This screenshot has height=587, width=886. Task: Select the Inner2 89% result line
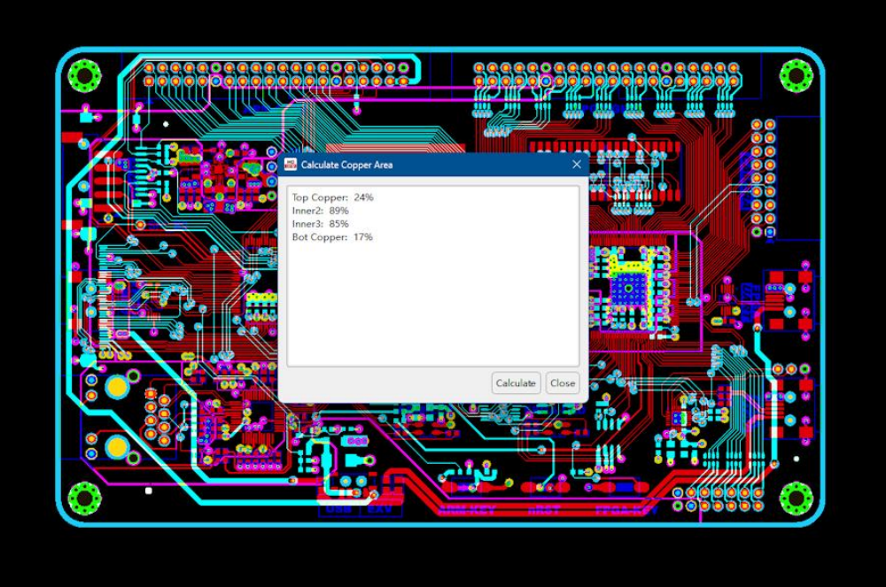click(320, 211)
